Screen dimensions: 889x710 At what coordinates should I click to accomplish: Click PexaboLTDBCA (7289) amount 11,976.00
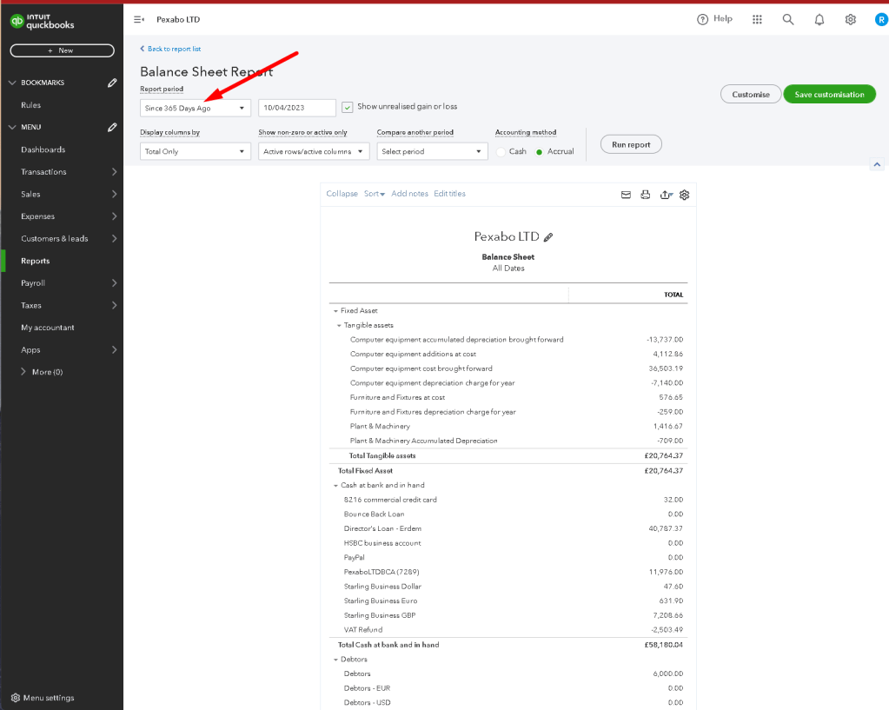[666, 572]
